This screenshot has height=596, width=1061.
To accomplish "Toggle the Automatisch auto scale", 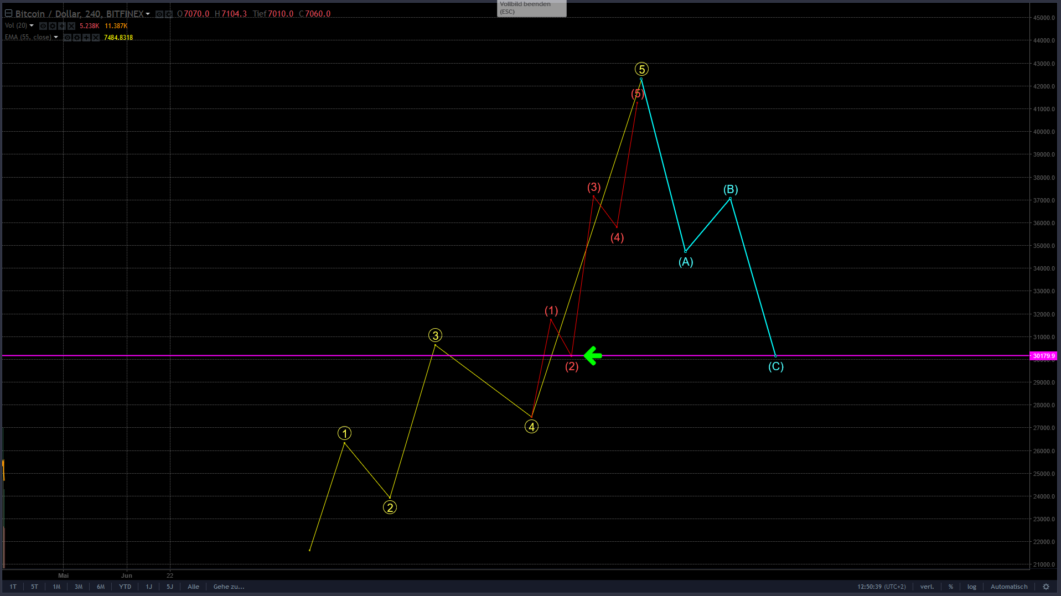I will click(1009, 587).
